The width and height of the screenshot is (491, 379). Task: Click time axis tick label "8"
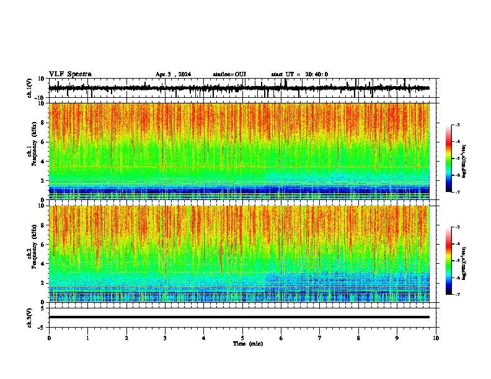point(358,338)
